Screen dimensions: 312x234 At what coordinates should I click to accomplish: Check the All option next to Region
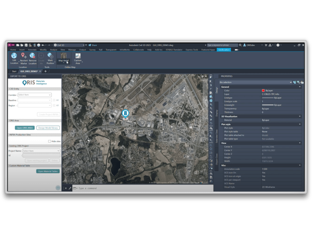pos(54,105)
